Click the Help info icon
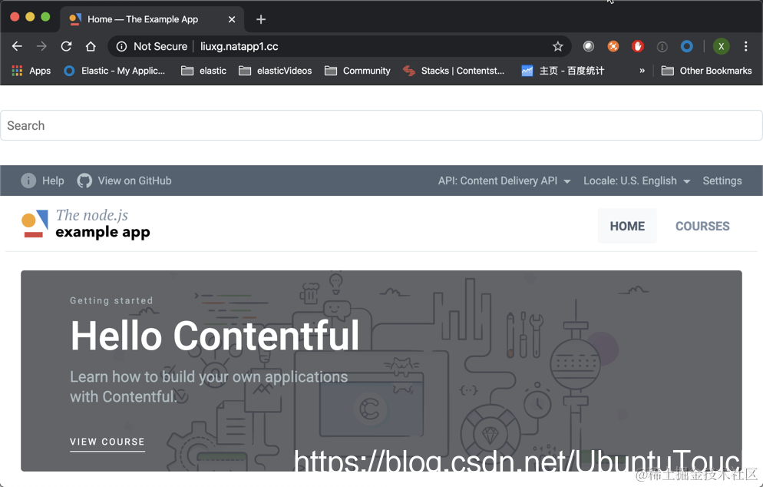Viewport: 763px width, 487px height. click(28, 181)
